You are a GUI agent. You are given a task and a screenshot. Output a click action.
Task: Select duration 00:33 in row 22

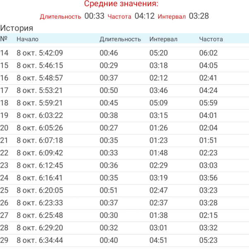[109, 153]
